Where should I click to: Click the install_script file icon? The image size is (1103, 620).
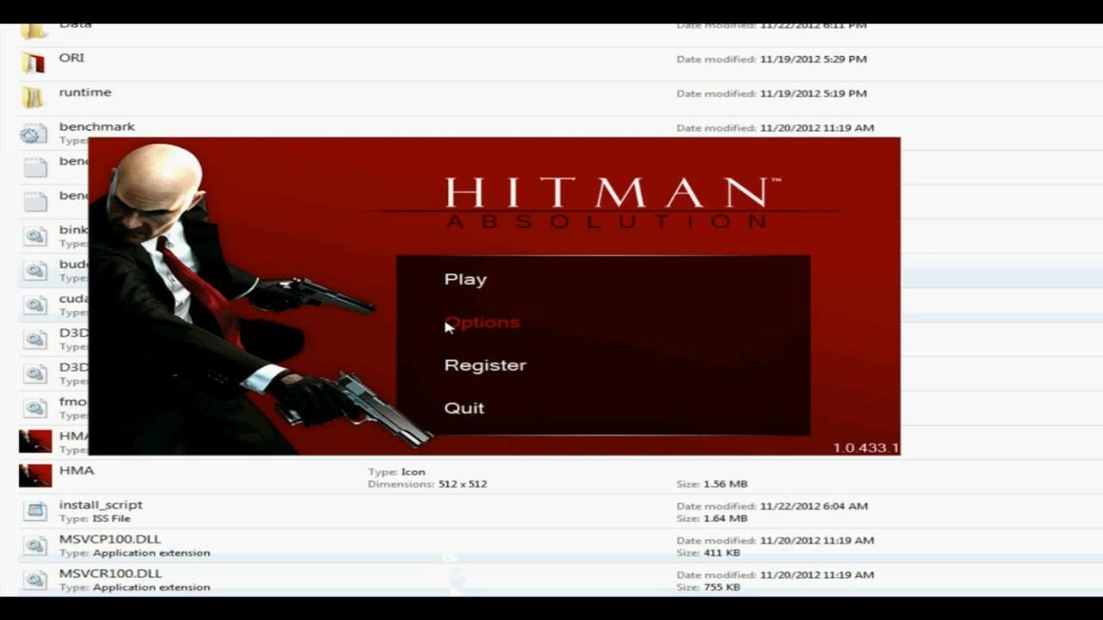point(34,511)
